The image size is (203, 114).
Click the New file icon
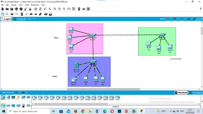(x=3, y=9)
